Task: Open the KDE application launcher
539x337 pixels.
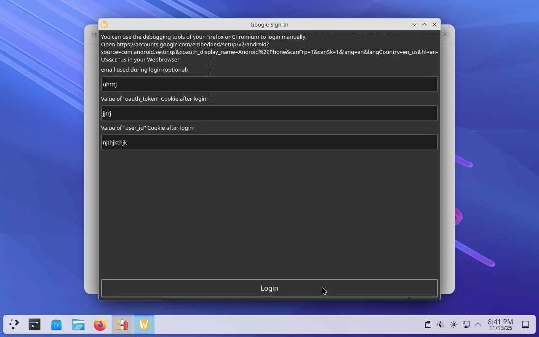Action: coord(14,324)
